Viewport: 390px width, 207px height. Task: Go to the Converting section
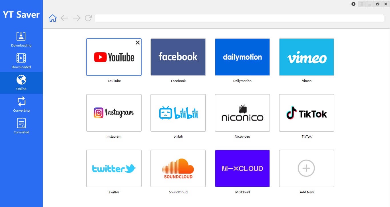(21, 104)
